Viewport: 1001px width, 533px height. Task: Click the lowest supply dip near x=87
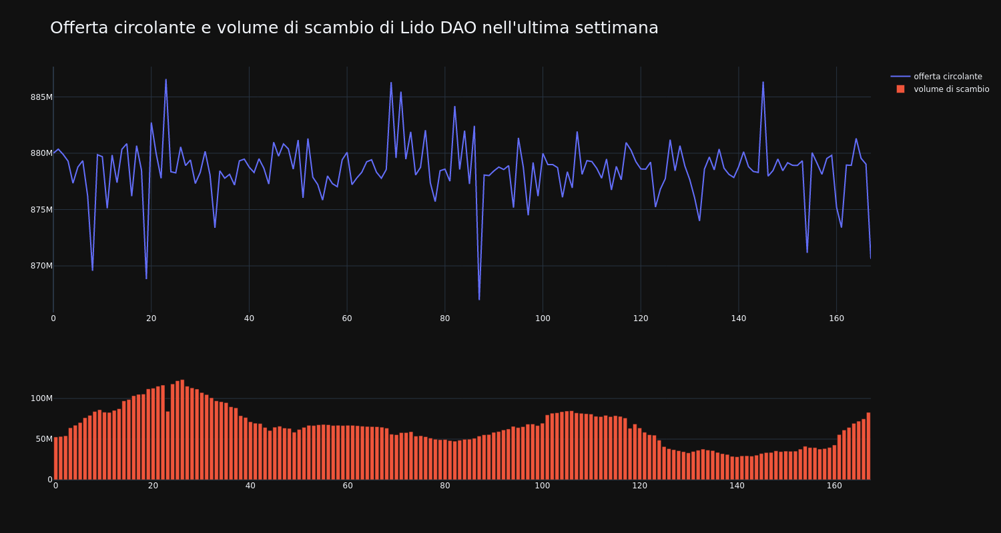coord(479,299)
